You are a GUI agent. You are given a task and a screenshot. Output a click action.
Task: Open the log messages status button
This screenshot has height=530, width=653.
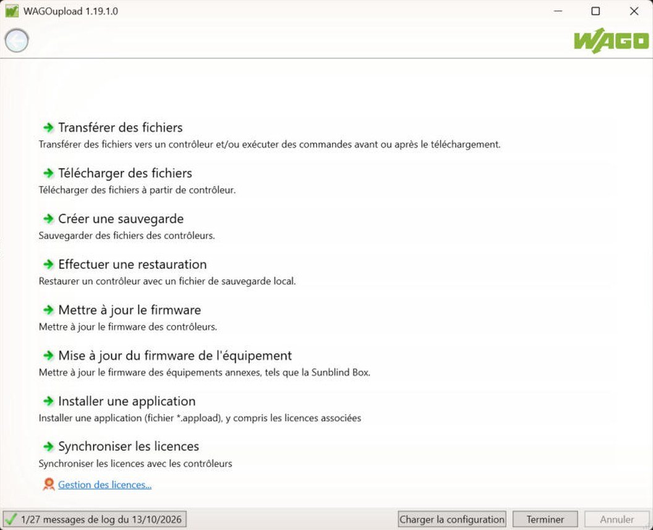point(95,519)
